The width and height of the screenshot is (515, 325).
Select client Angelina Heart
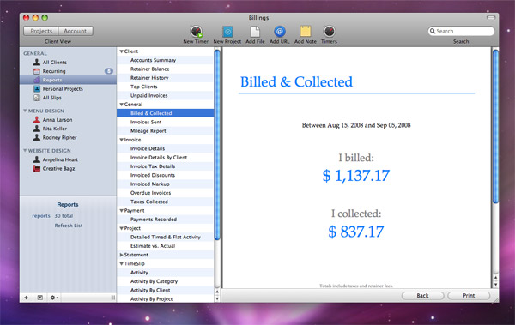point(60,159)
